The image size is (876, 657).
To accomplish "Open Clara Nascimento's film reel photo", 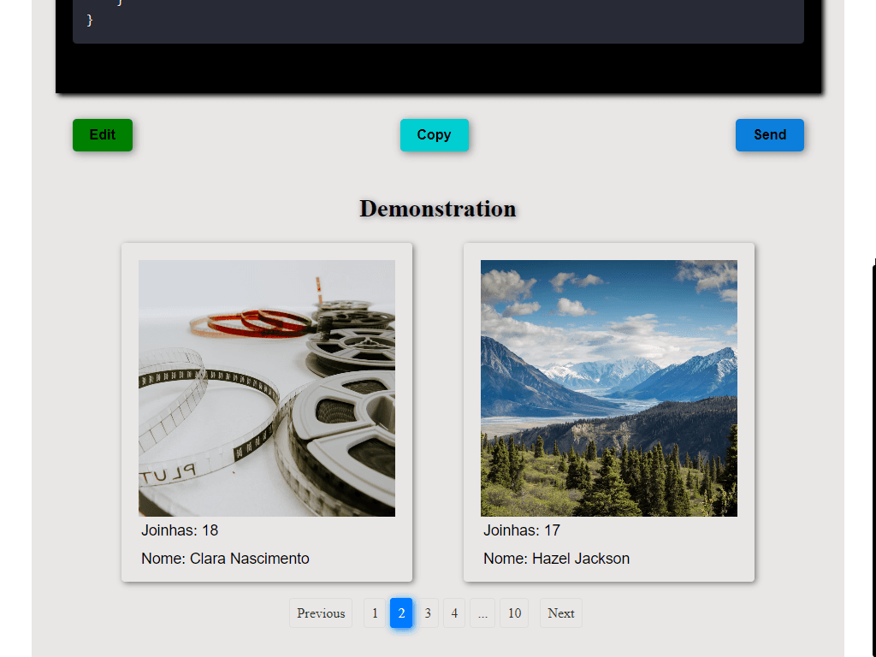I will point(266,388).
